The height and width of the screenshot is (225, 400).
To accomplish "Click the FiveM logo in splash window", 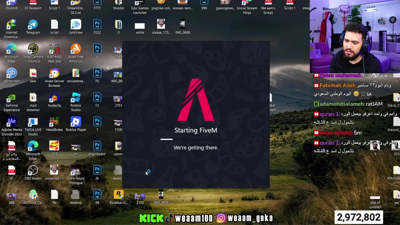I will (196, 100).
